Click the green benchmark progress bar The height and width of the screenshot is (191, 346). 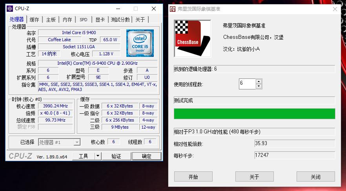coord(255,114)
